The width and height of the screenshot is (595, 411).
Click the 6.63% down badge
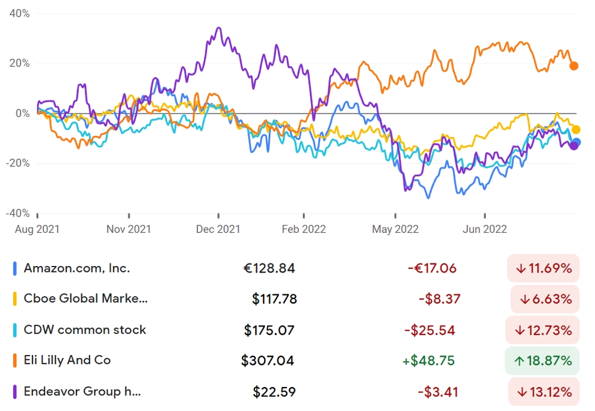[545, 299]
